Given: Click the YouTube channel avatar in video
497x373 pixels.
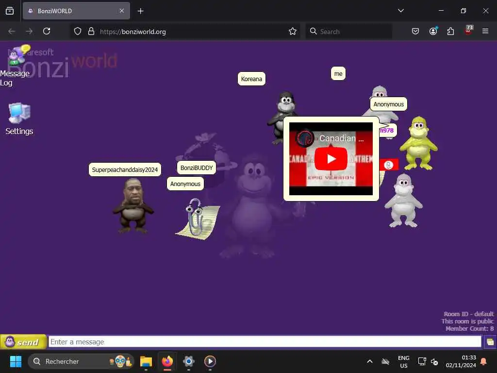Looking at the screenshot, I should [x=305, y=138].
